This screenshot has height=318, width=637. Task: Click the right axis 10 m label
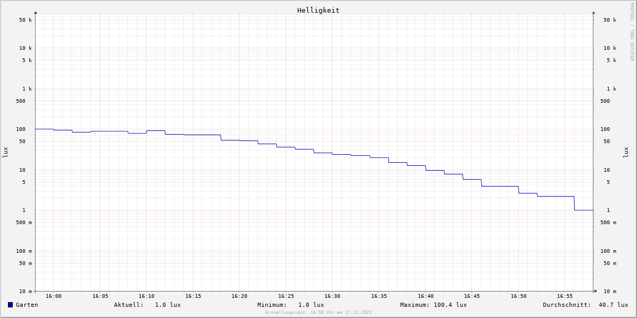pos(610,291)
